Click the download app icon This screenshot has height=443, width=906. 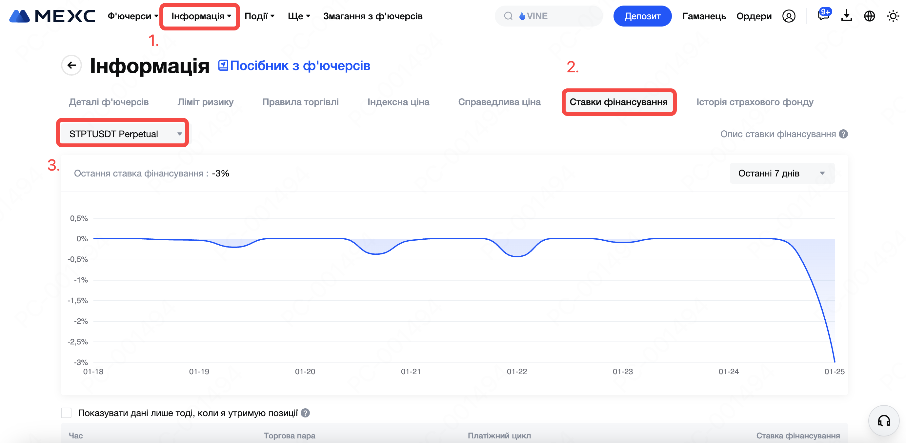[x=846, y=16]
